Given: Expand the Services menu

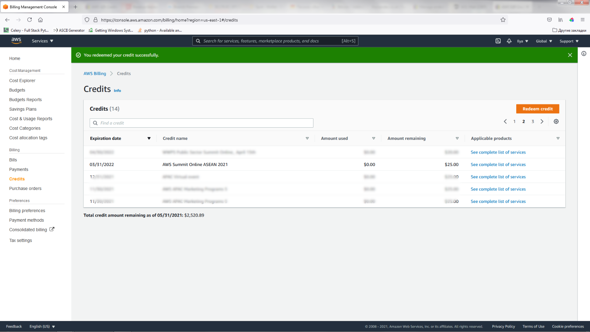Looking at the screenshot, I should click(x=42, y=41).
